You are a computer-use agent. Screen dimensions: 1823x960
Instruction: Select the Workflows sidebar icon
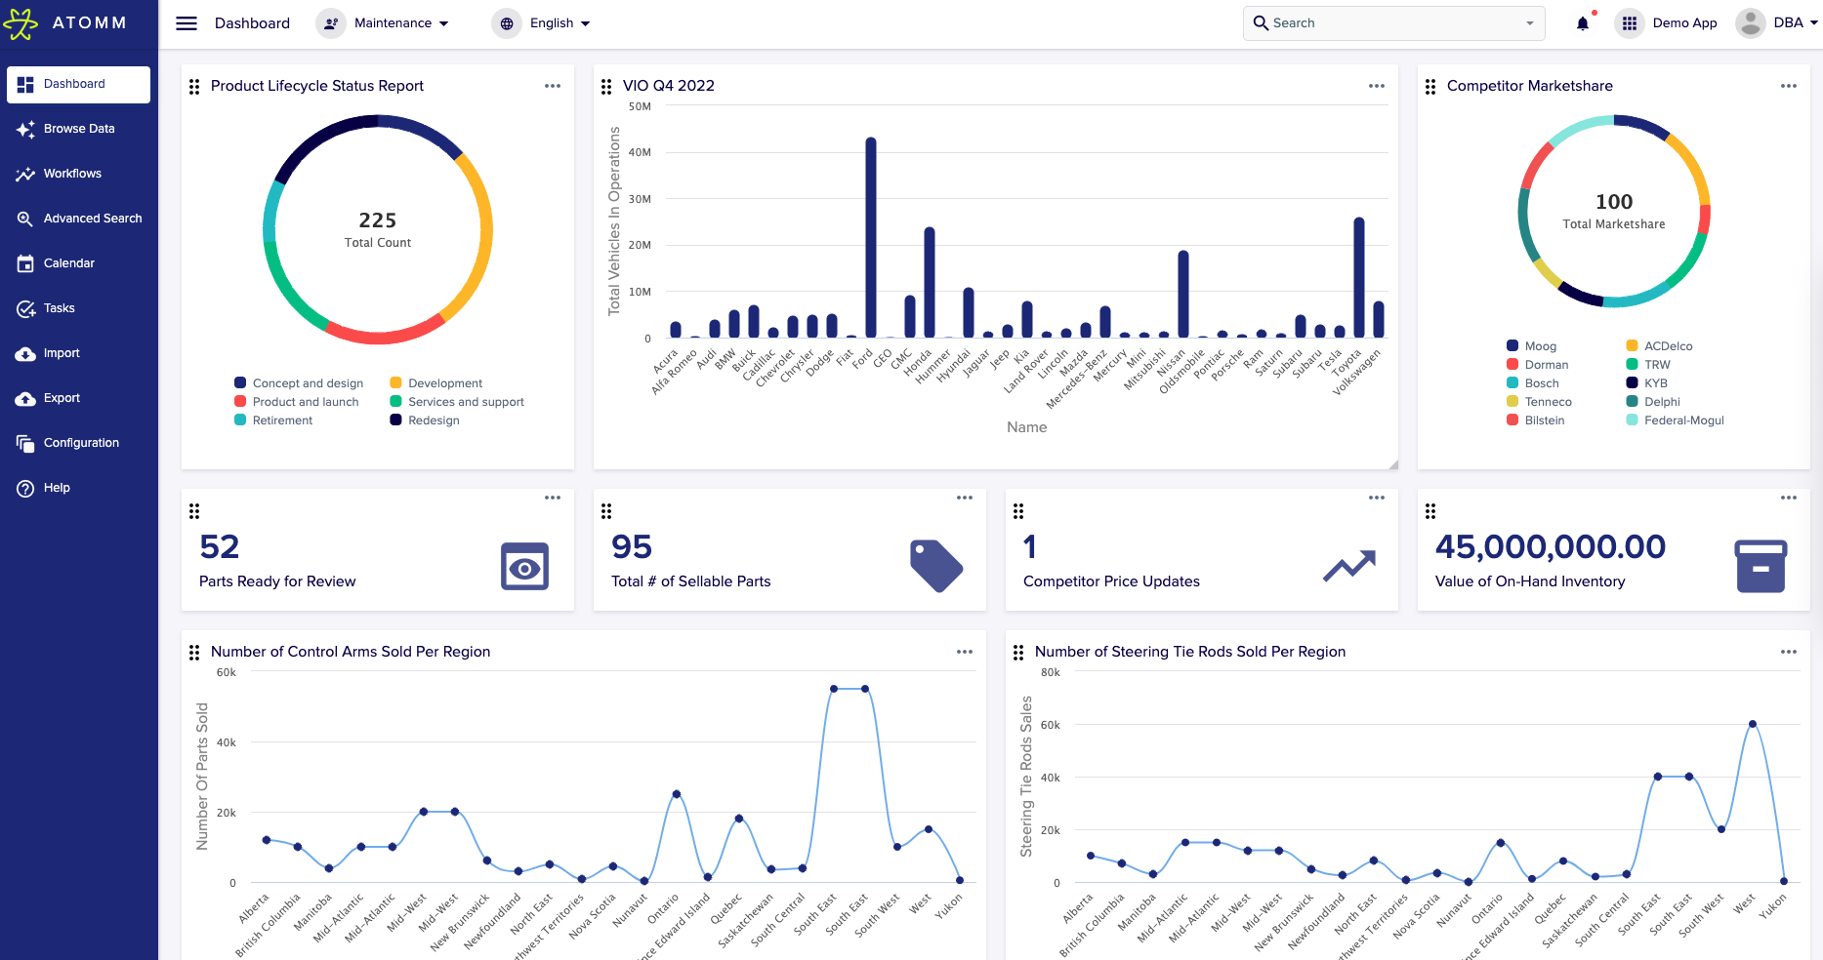[25, 174]
